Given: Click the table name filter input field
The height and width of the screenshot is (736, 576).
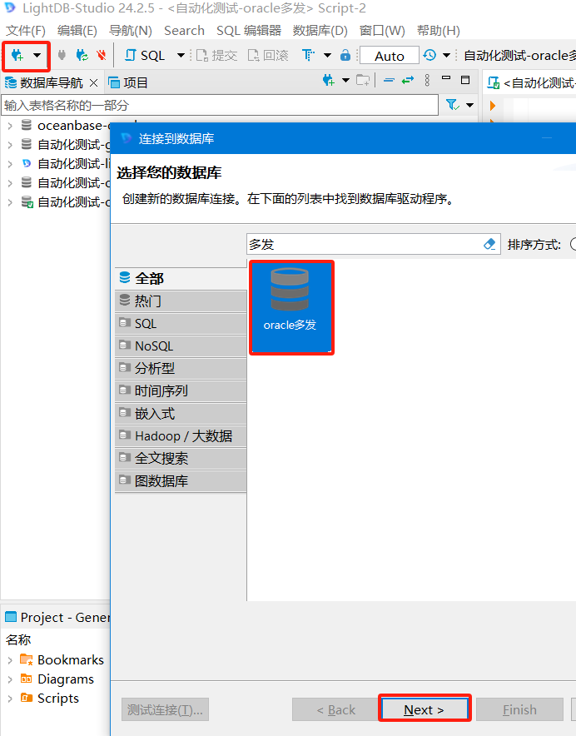Looking at the screenshot, I should pos(220,105).
